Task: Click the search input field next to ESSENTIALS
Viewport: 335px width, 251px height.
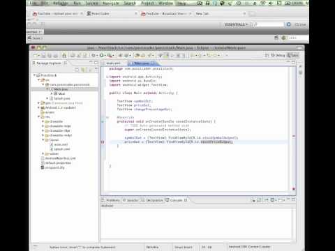Action: tap(268, 24)
